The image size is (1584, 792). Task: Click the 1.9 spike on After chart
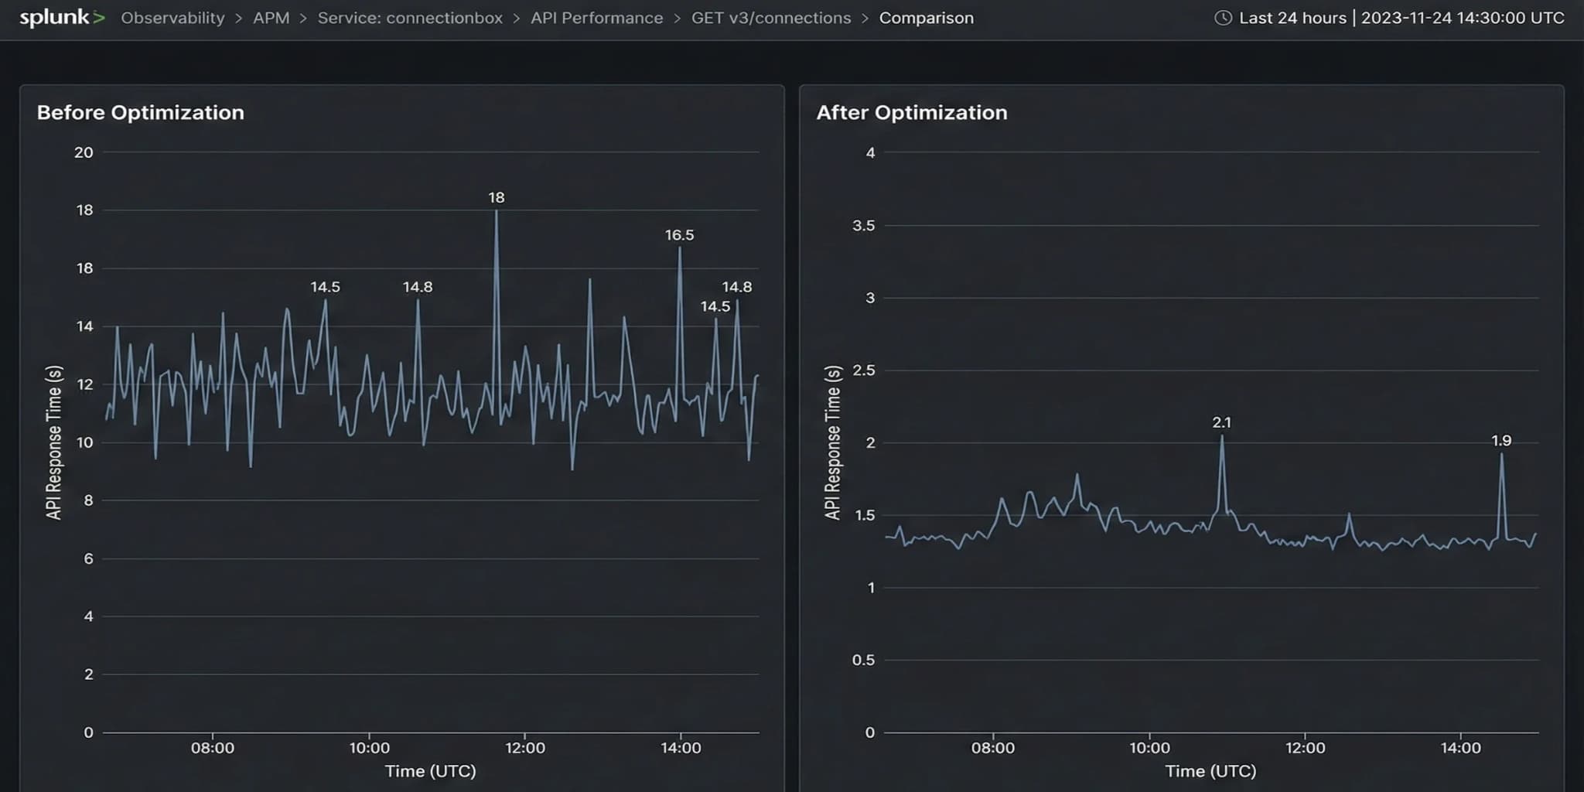click(x=1500, y=441)
